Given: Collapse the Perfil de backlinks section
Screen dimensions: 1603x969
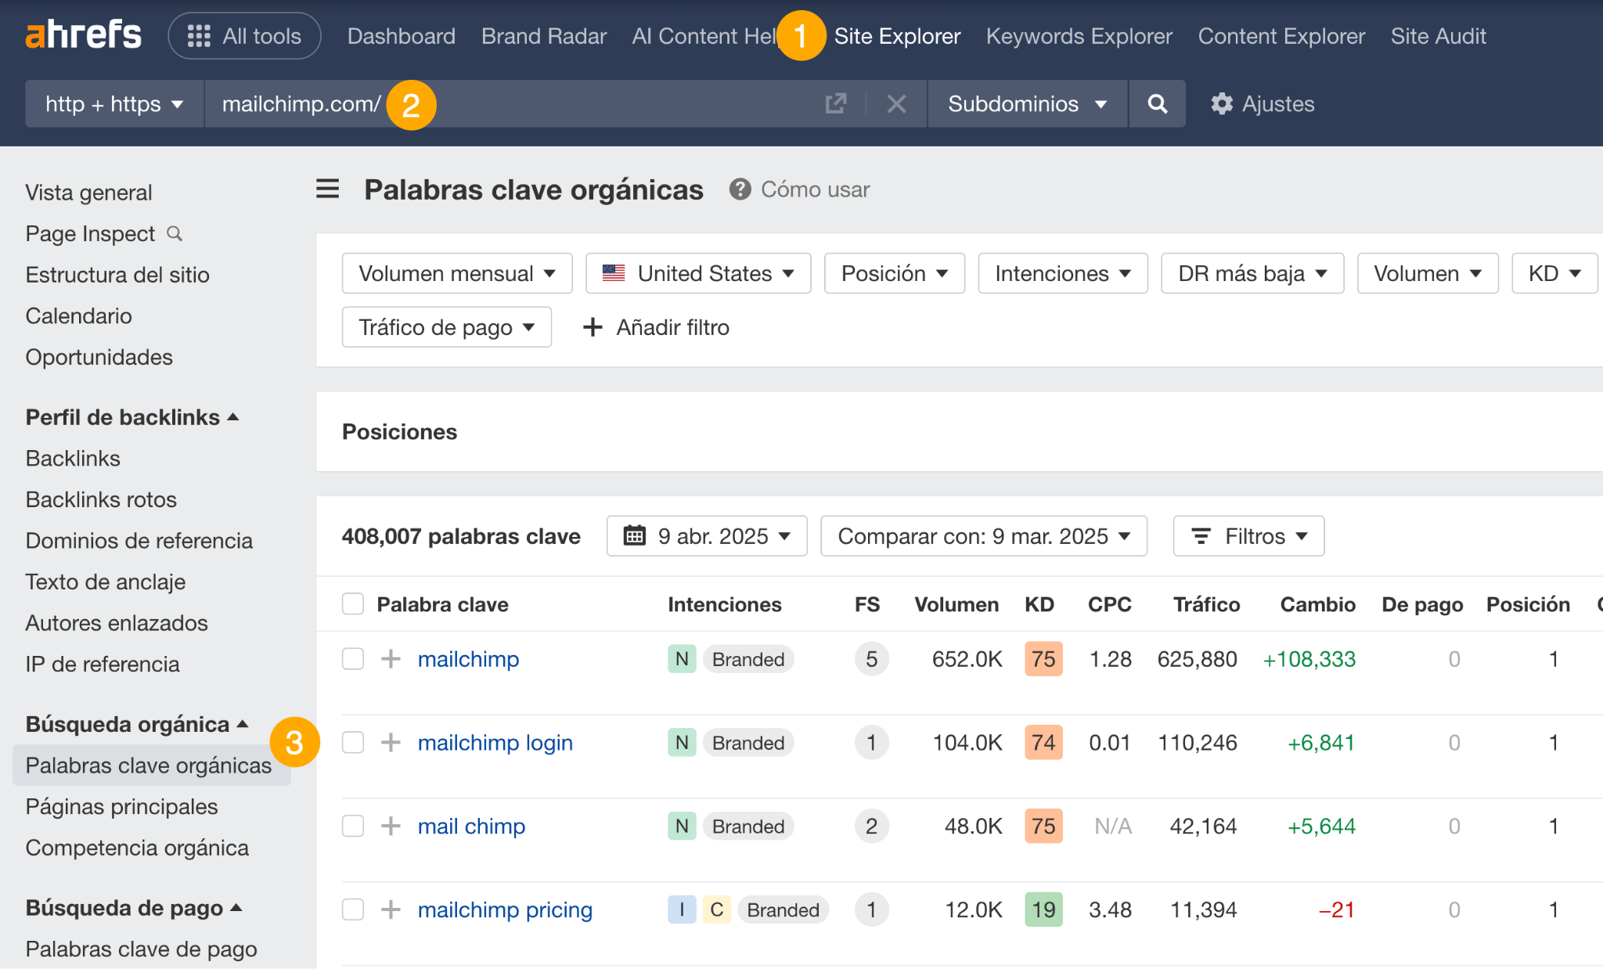Looking at the screenshot, I should [x=132, y=417].
